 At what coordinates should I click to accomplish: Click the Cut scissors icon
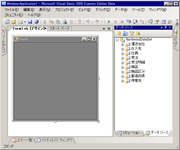(45, 21)
